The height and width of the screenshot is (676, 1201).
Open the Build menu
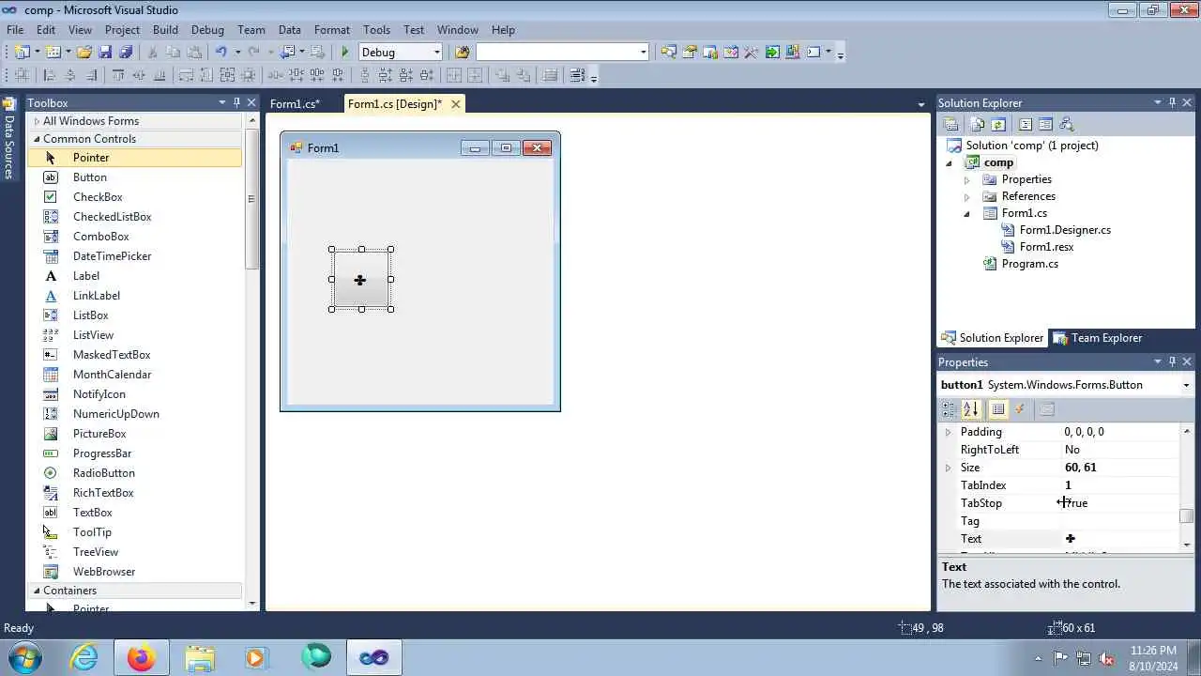165,29
